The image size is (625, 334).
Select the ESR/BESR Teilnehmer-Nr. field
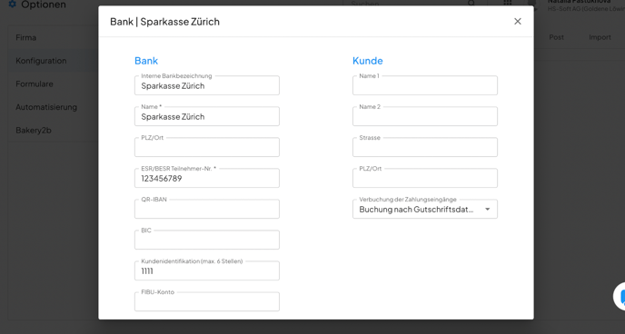pos(207,178)
